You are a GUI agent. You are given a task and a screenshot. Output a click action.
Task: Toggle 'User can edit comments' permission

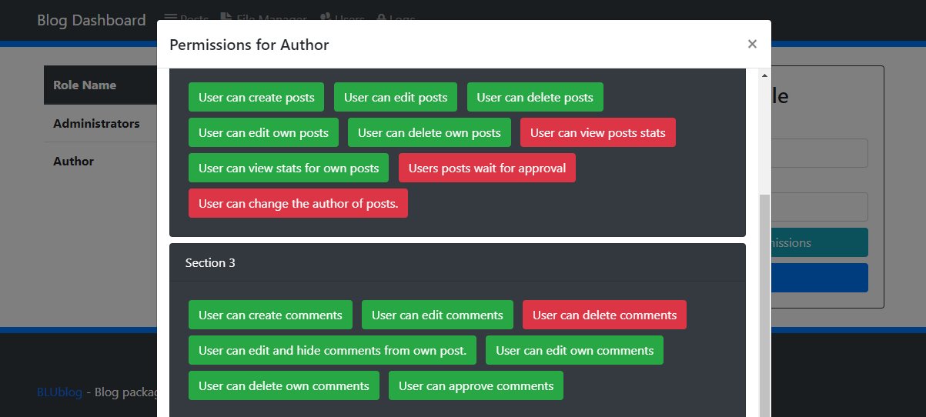[x=437, y=315]
